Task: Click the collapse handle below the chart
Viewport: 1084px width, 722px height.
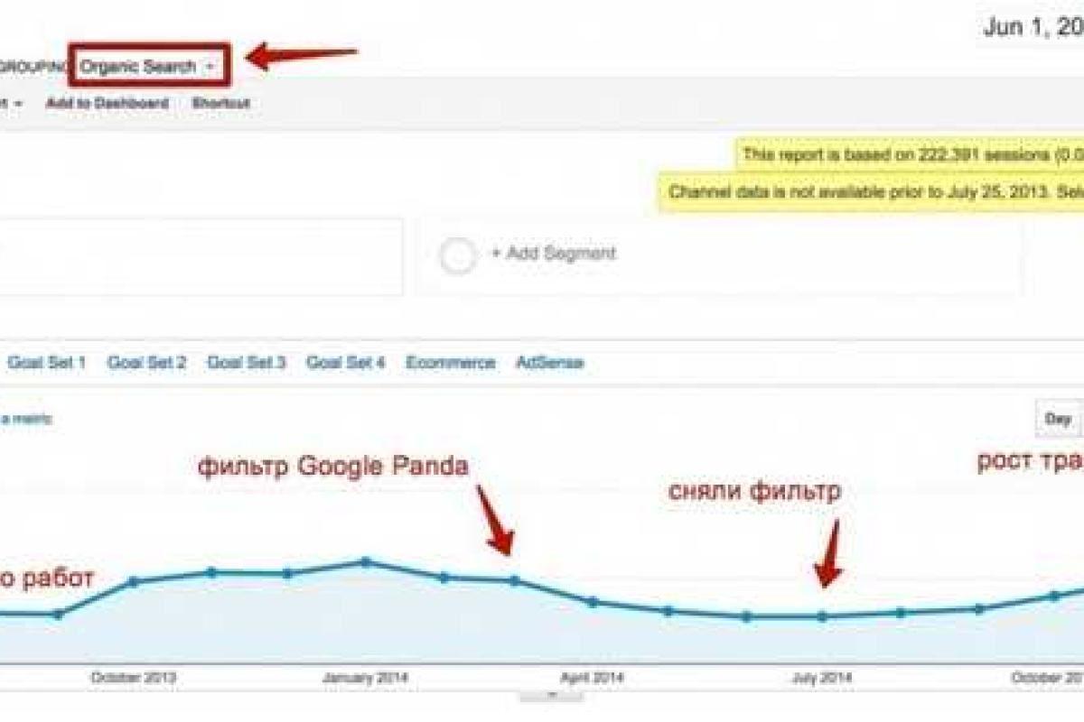Action: (551, 696)
